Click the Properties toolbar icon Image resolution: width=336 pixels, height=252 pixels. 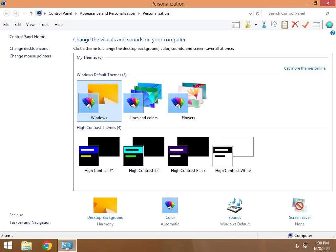316,25
